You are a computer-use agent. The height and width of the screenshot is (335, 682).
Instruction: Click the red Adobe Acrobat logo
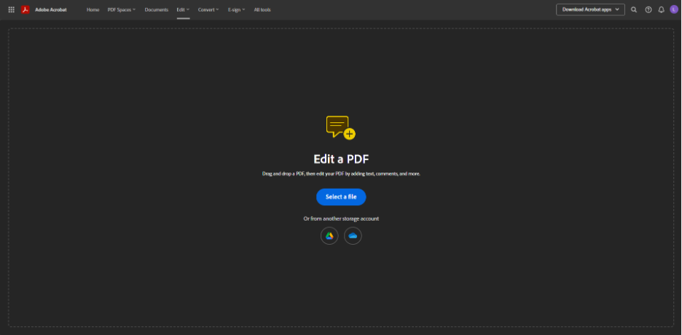pos(26,9)
